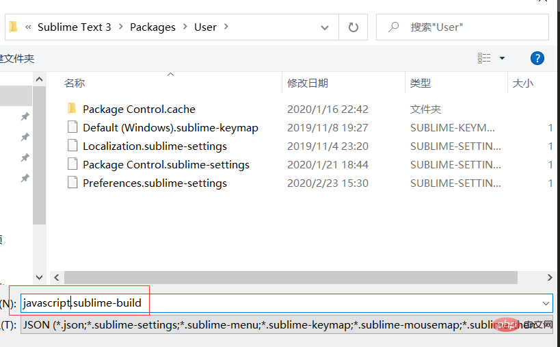
Task: Click the file icon of Package Control.sublime-settings
Action: (x=72, y=164)
